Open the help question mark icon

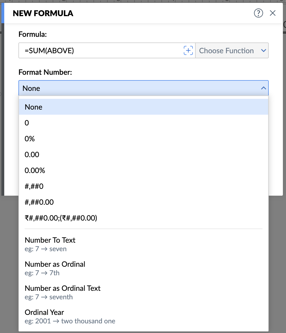click(x=259, y=13)
